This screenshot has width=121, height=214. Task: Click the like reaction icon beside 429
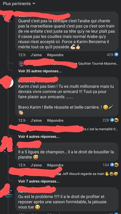[116, 55]
